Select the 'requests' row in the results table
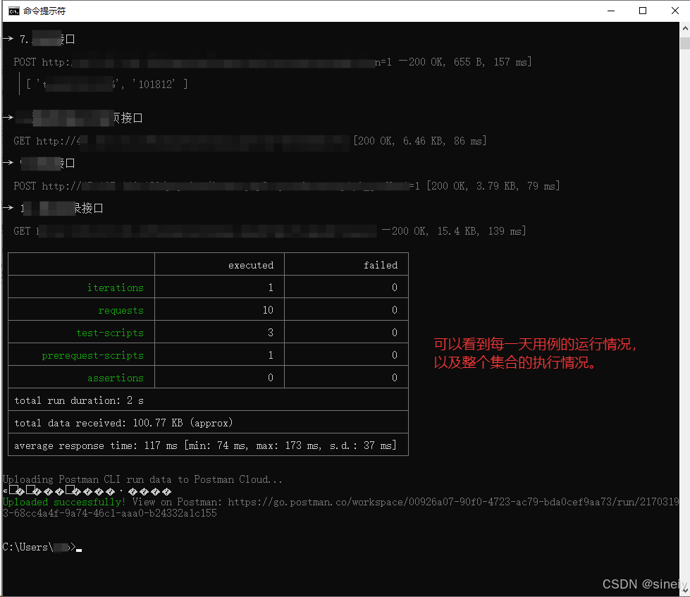The image size is (690, 597). [x=121, y=309]
